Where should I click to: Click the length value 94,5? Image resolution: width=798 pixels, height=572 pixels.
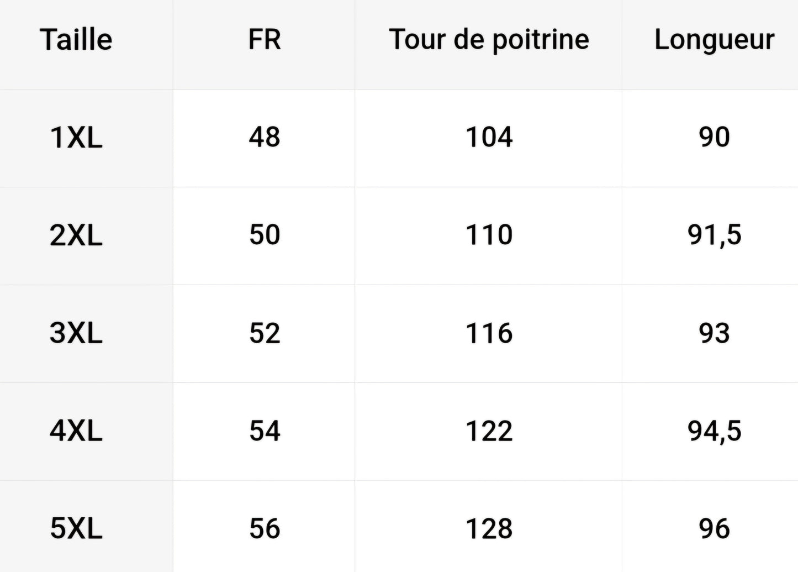coord(714,431)
